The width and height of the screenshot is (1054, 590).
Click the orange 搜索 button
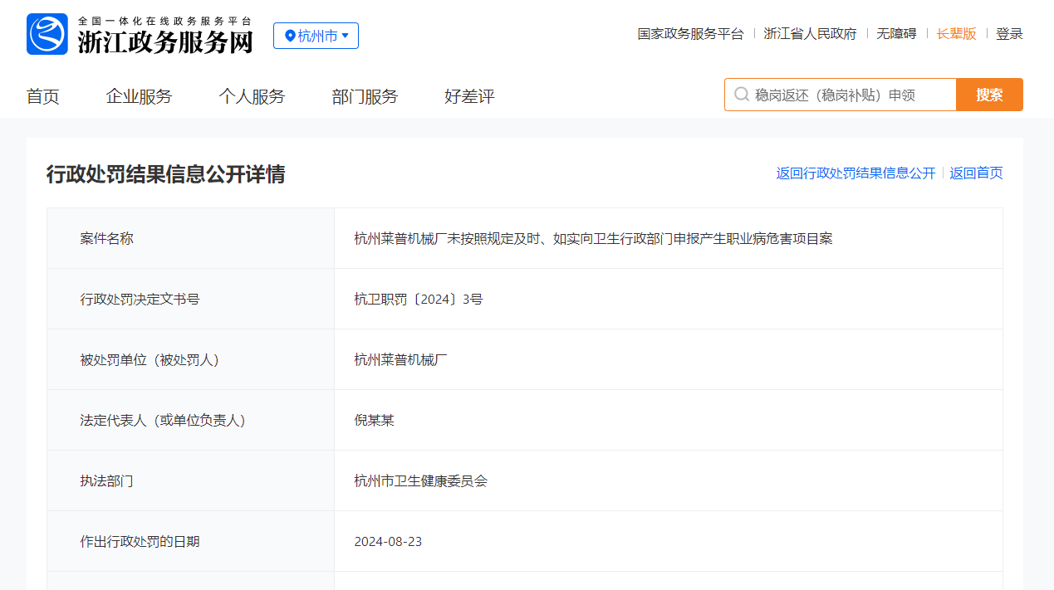coord(989,95)
